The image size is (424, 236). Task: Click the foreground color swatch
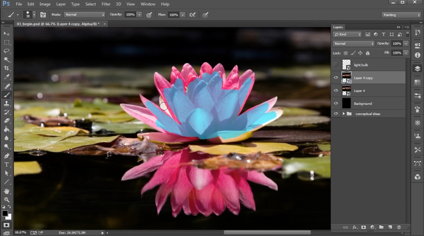5,213
